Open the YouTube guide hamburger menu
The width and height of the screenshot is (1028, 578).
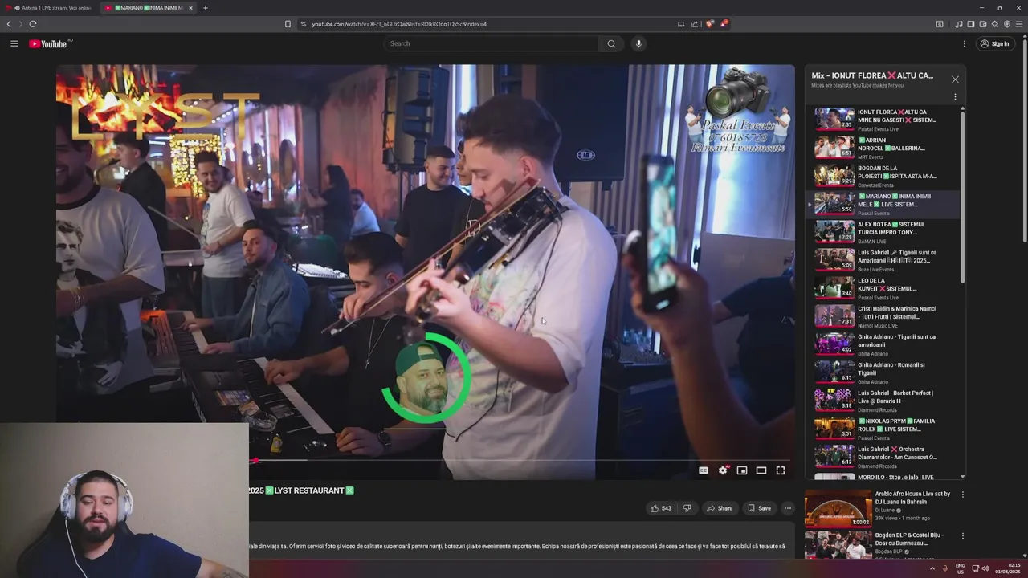pos(14,43)
